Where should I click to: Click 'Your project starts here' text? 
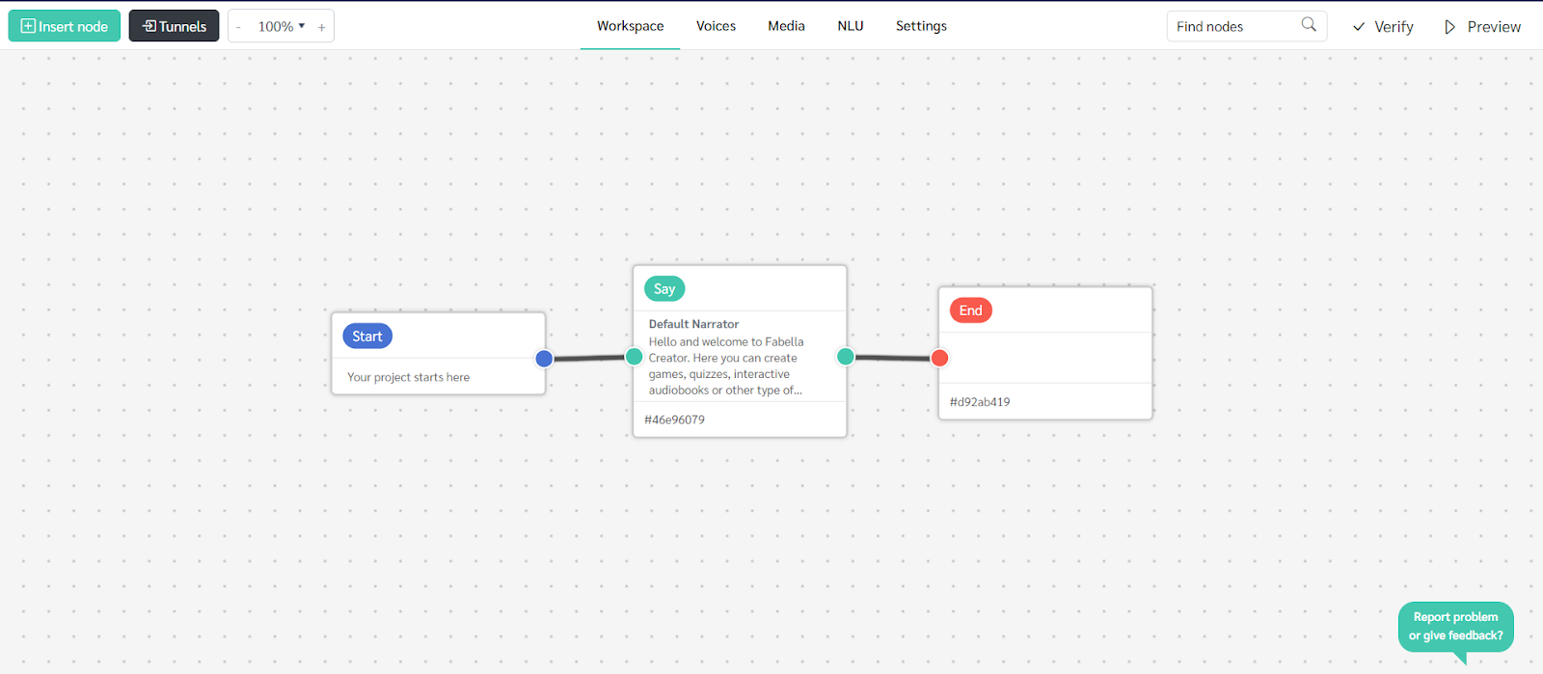tap(408, 377)
